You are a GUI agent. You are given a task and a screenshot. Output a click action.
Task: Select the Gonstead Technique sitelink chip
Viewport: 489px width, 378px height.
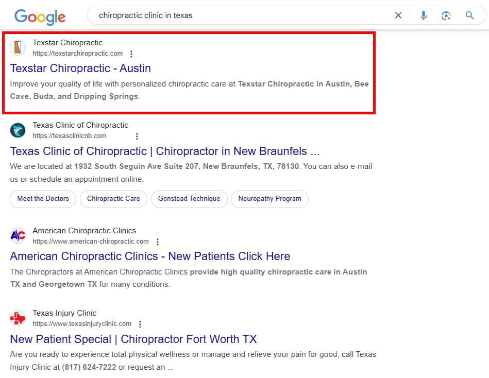tap(189, 199)
